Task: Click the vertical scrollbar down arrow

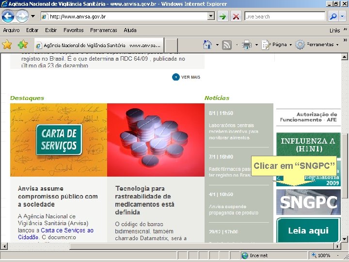Action: [344, 239]
